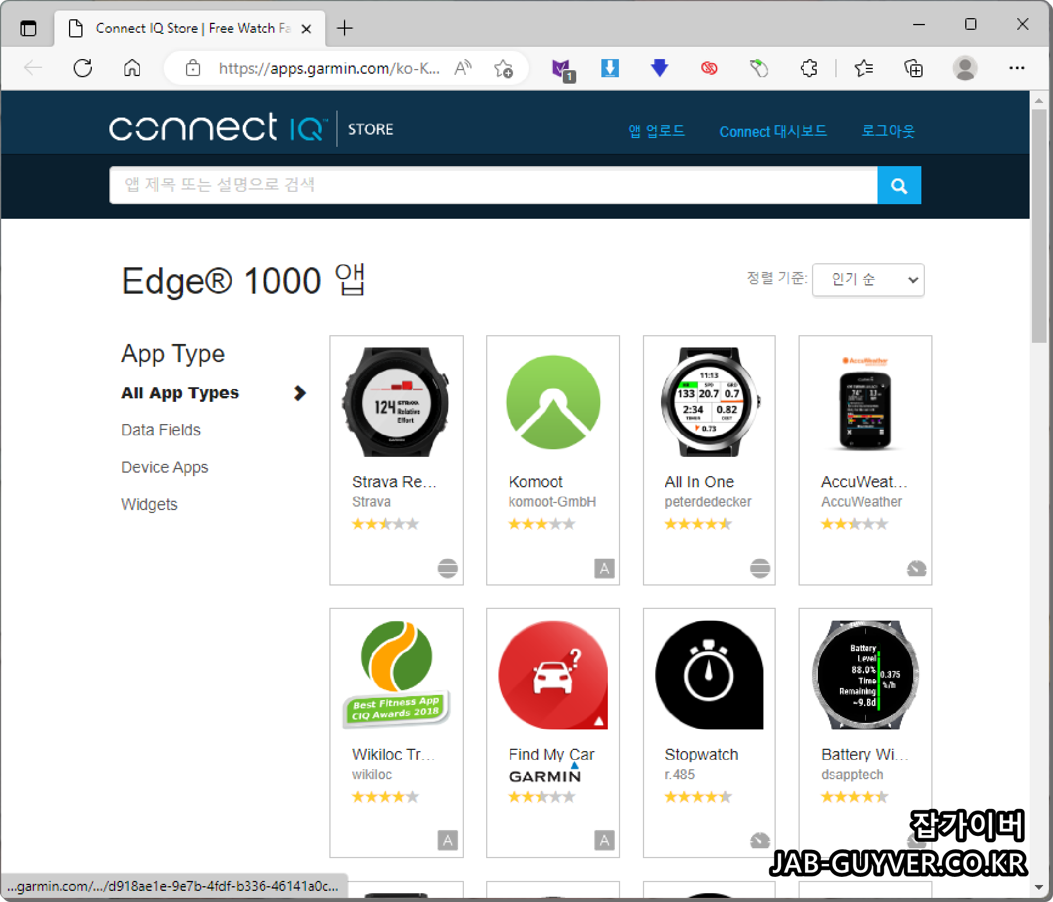This screenshot has height=902, width=1053.
Task: Open the browser settings three-dot menu
Action: 1017,68
